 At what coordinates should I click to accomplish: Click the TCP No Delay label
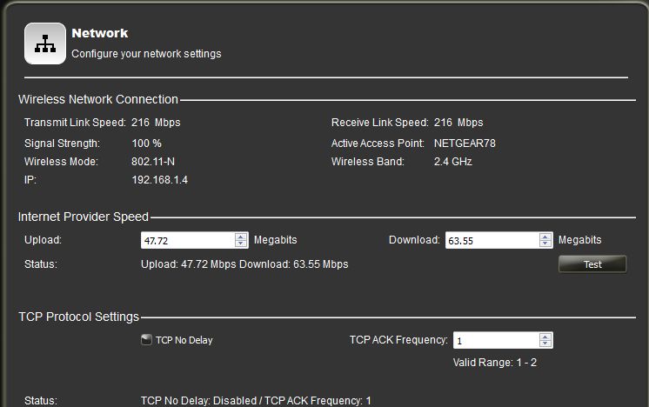(x=184, y=340)
